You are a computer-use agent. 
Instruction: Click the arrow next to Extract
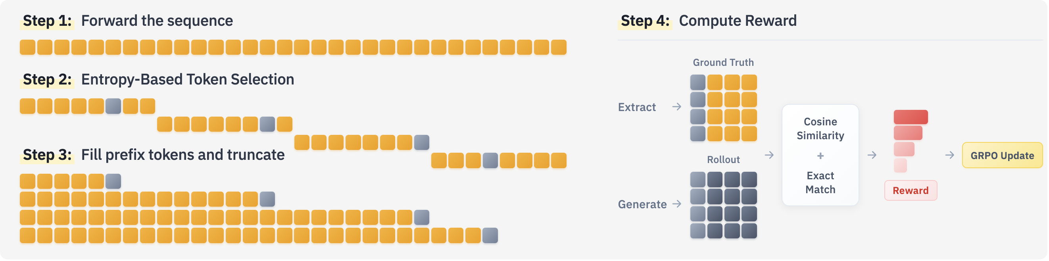(677, 107)
